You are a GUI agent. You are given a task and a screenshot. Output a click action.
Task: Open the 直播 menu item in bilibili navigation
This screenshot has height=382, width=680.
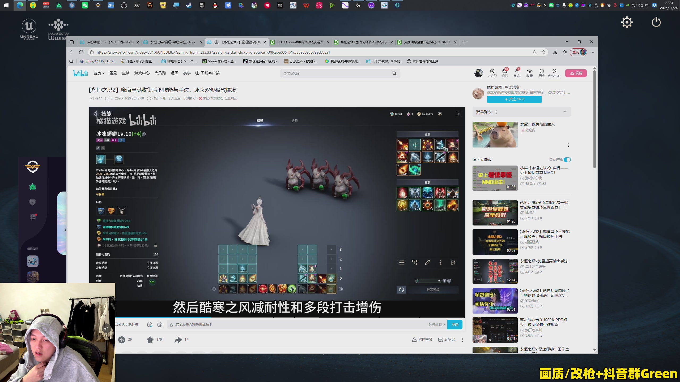coord(125,73)
